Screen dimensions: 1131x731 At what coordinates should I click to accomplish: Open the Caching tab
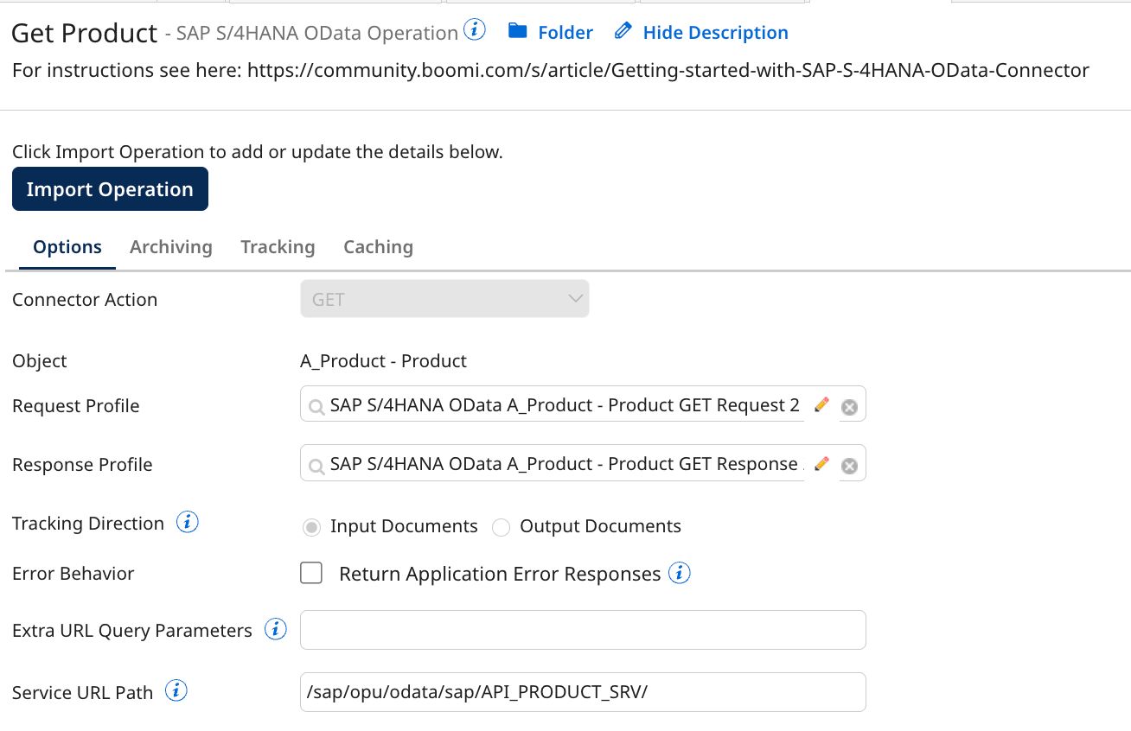(x=378, y=246)
